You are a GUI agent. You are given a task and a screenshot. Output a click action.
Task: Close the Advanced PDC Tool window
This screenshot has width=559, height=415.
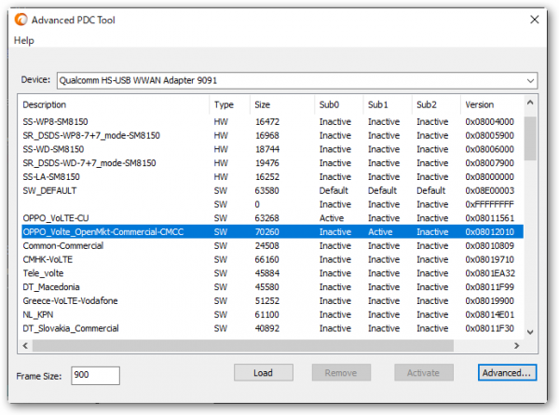click(535, 20)
